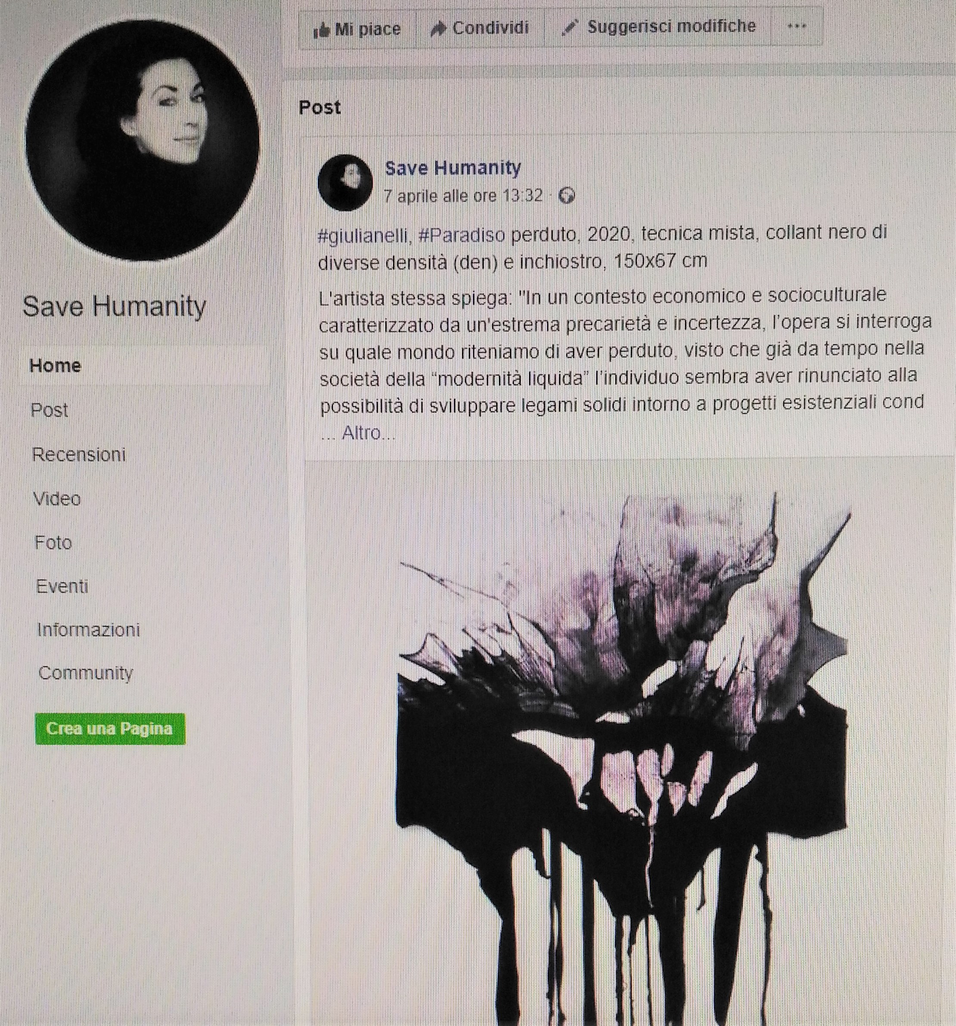This screenshot has height=1026, width=956.
Task: Click the Save Humanity post author link
Action: coord(453,168)
